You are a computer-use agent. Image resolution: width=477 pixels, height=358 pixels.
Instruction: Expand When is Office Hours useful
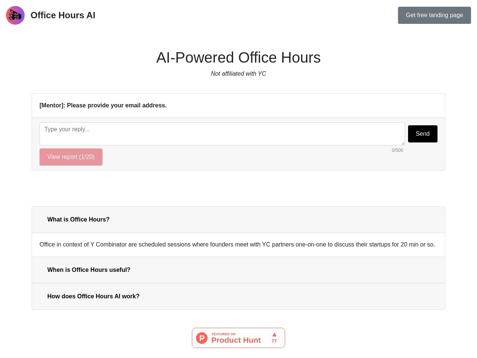[x=238, y=270]
